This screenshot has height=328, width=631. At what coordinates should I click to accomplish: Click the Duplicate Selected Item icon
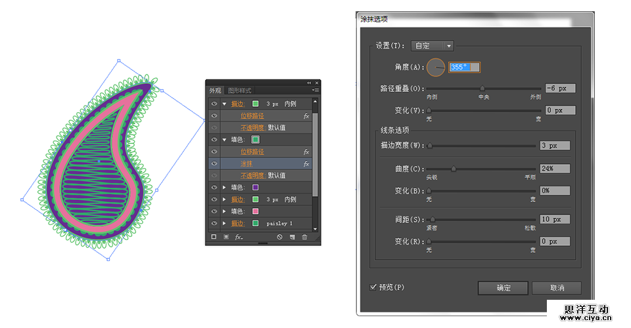pos(292,237)
